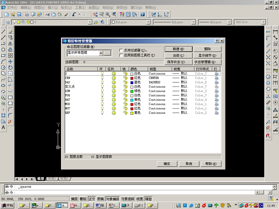This screenshot has height=209, width=279.
Task: Open the linetype control ByLayer dropdown
Action: point(193,22)
